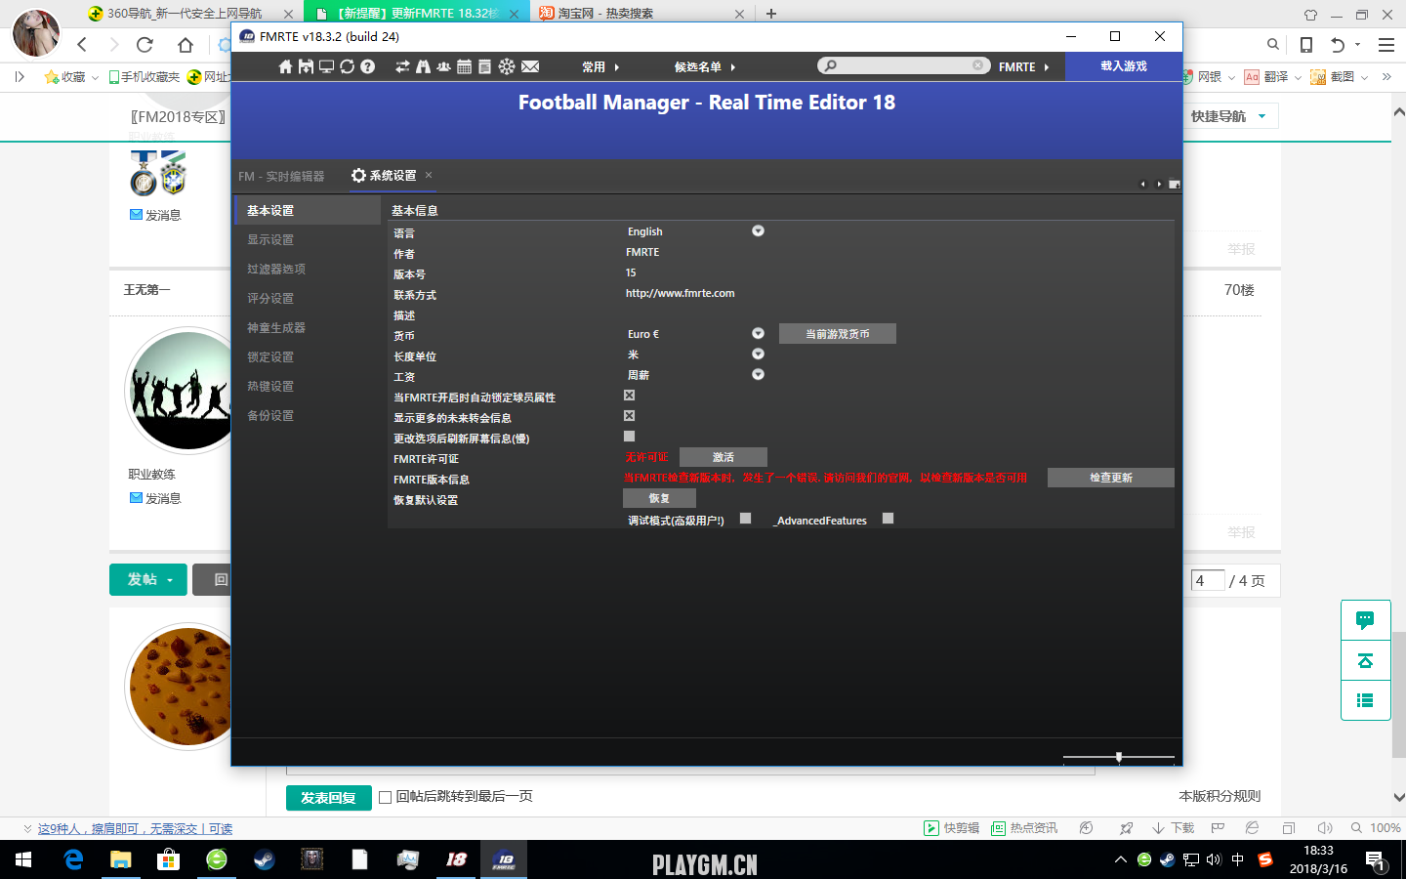Screen dimensions: 1406x879
Task: Toggle show more future transfer info checkbox
Action: (x=629, y=416)
